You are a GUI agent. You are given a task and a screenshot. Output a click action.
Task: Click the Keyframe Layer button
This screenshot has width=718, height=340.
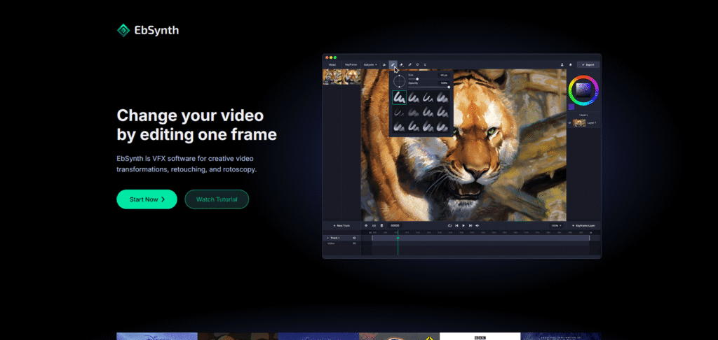pyautogui.click(x=583, y=226)
